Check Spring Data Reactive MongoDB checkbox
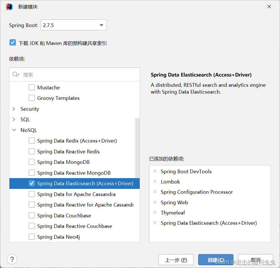The width and height of the screenshot is (280, 268). [x=32, y=173]
